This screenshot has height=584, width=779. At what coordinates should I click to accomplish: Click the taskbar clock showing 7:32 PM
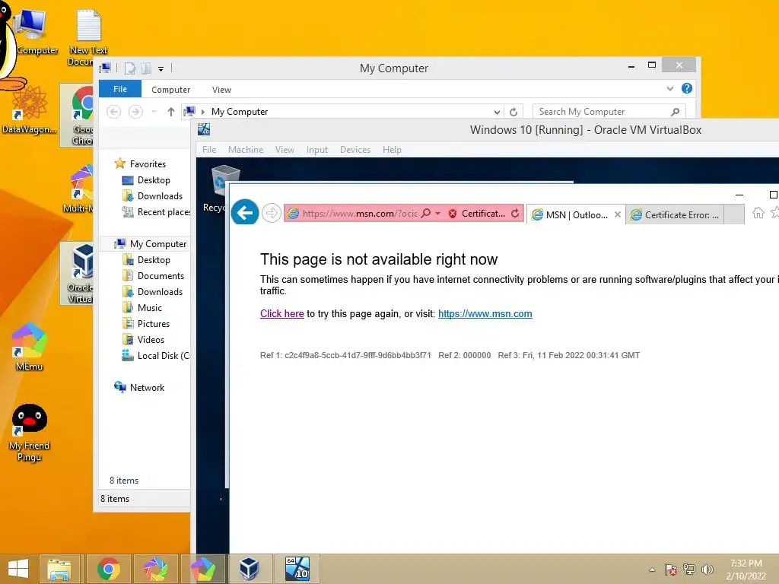tap(746, 569)
